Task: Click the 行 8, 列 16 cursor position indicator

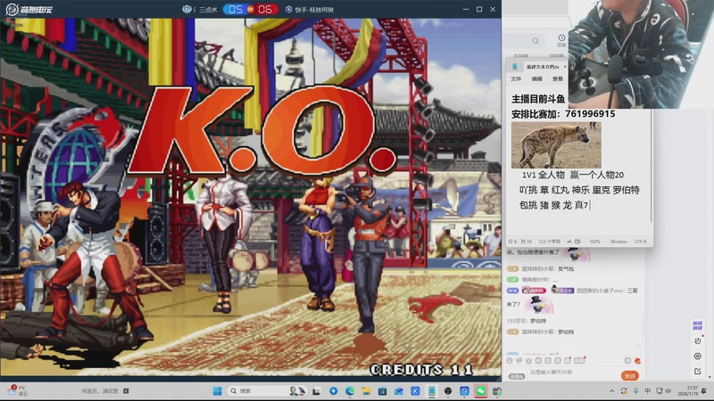Action: point(520,241)
